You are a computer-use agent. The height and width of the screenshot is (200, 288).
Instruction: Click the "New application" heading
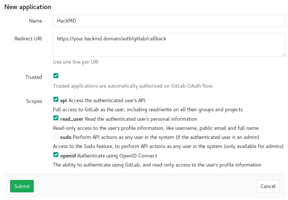click(28, 7)
